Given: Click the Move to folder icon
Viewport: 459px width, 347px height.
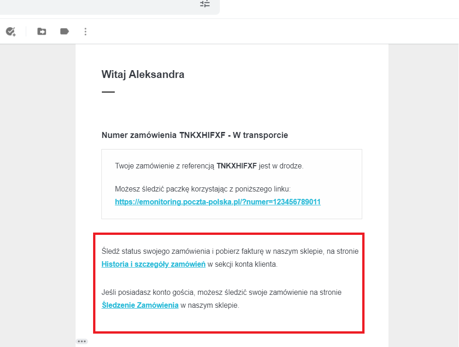Looking at the screenshot, I should coord(42,31).
